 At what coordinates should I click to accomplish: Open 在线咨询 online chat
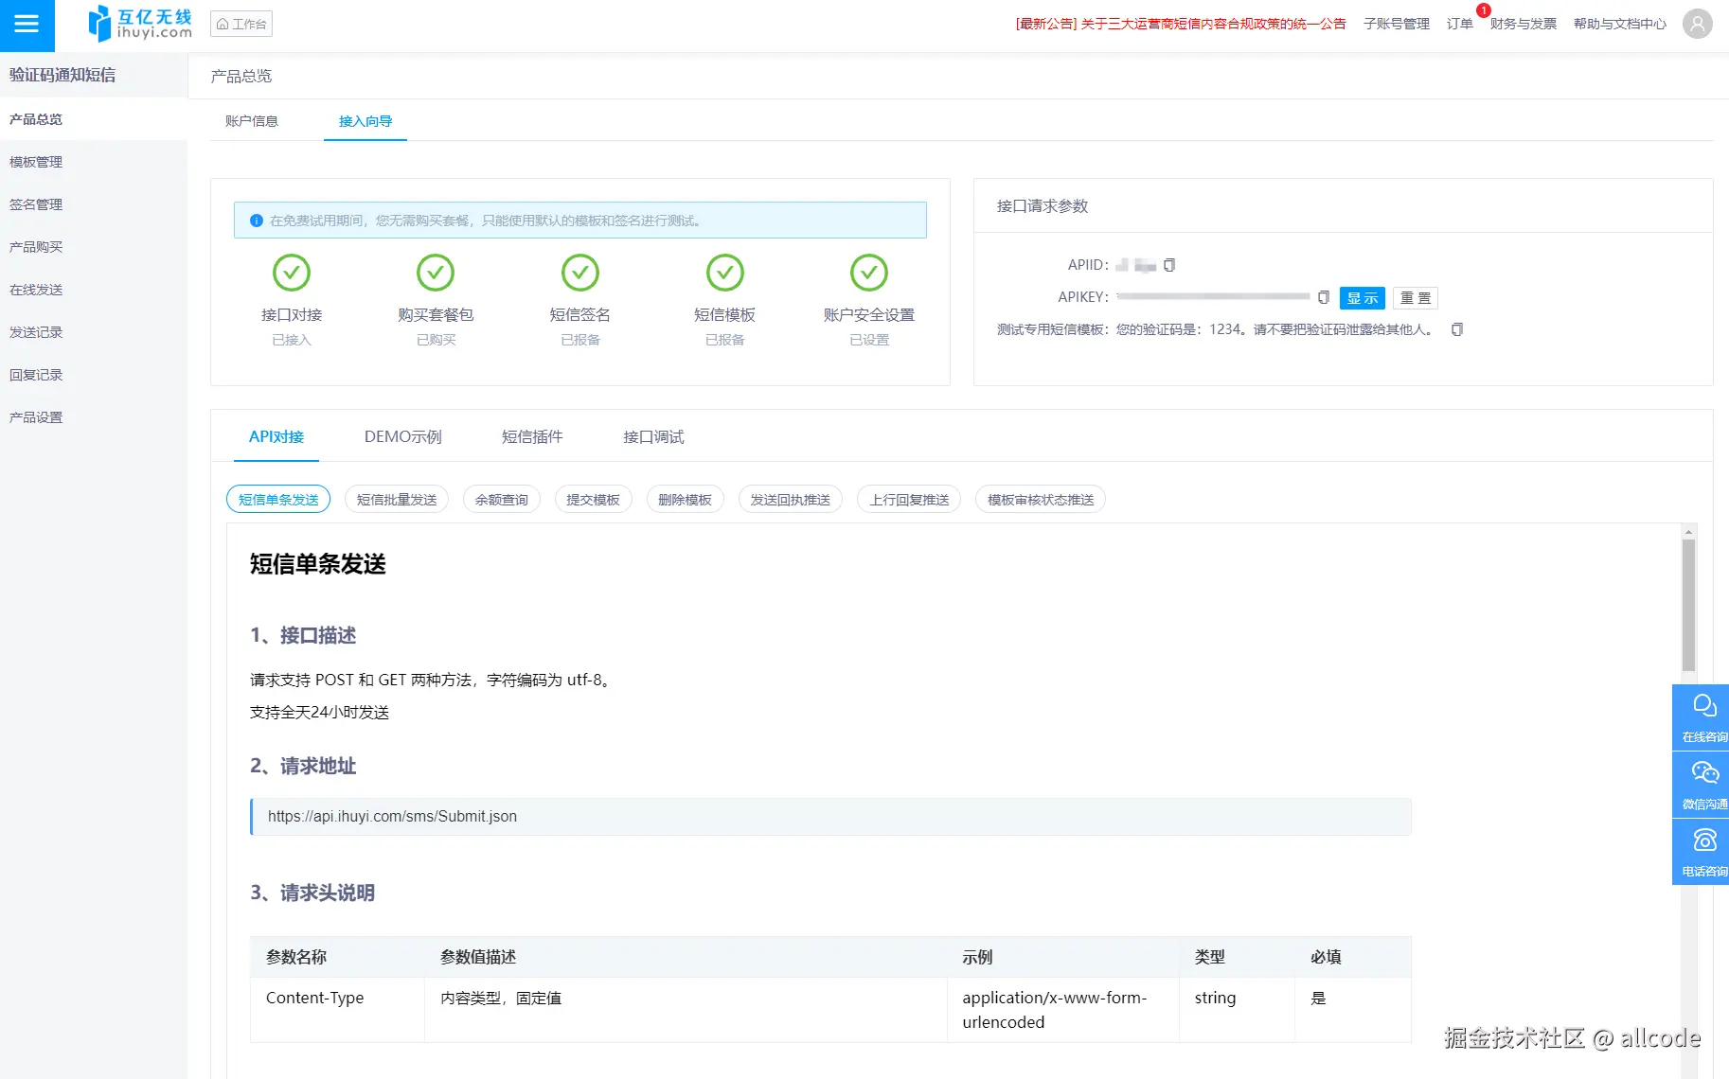(x=1702, y=717)
